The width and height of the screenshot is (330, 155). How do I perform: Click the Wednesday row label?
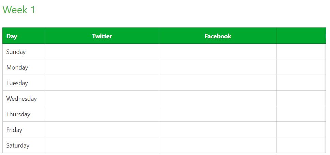pyautogui.click(x=21, y=99)
